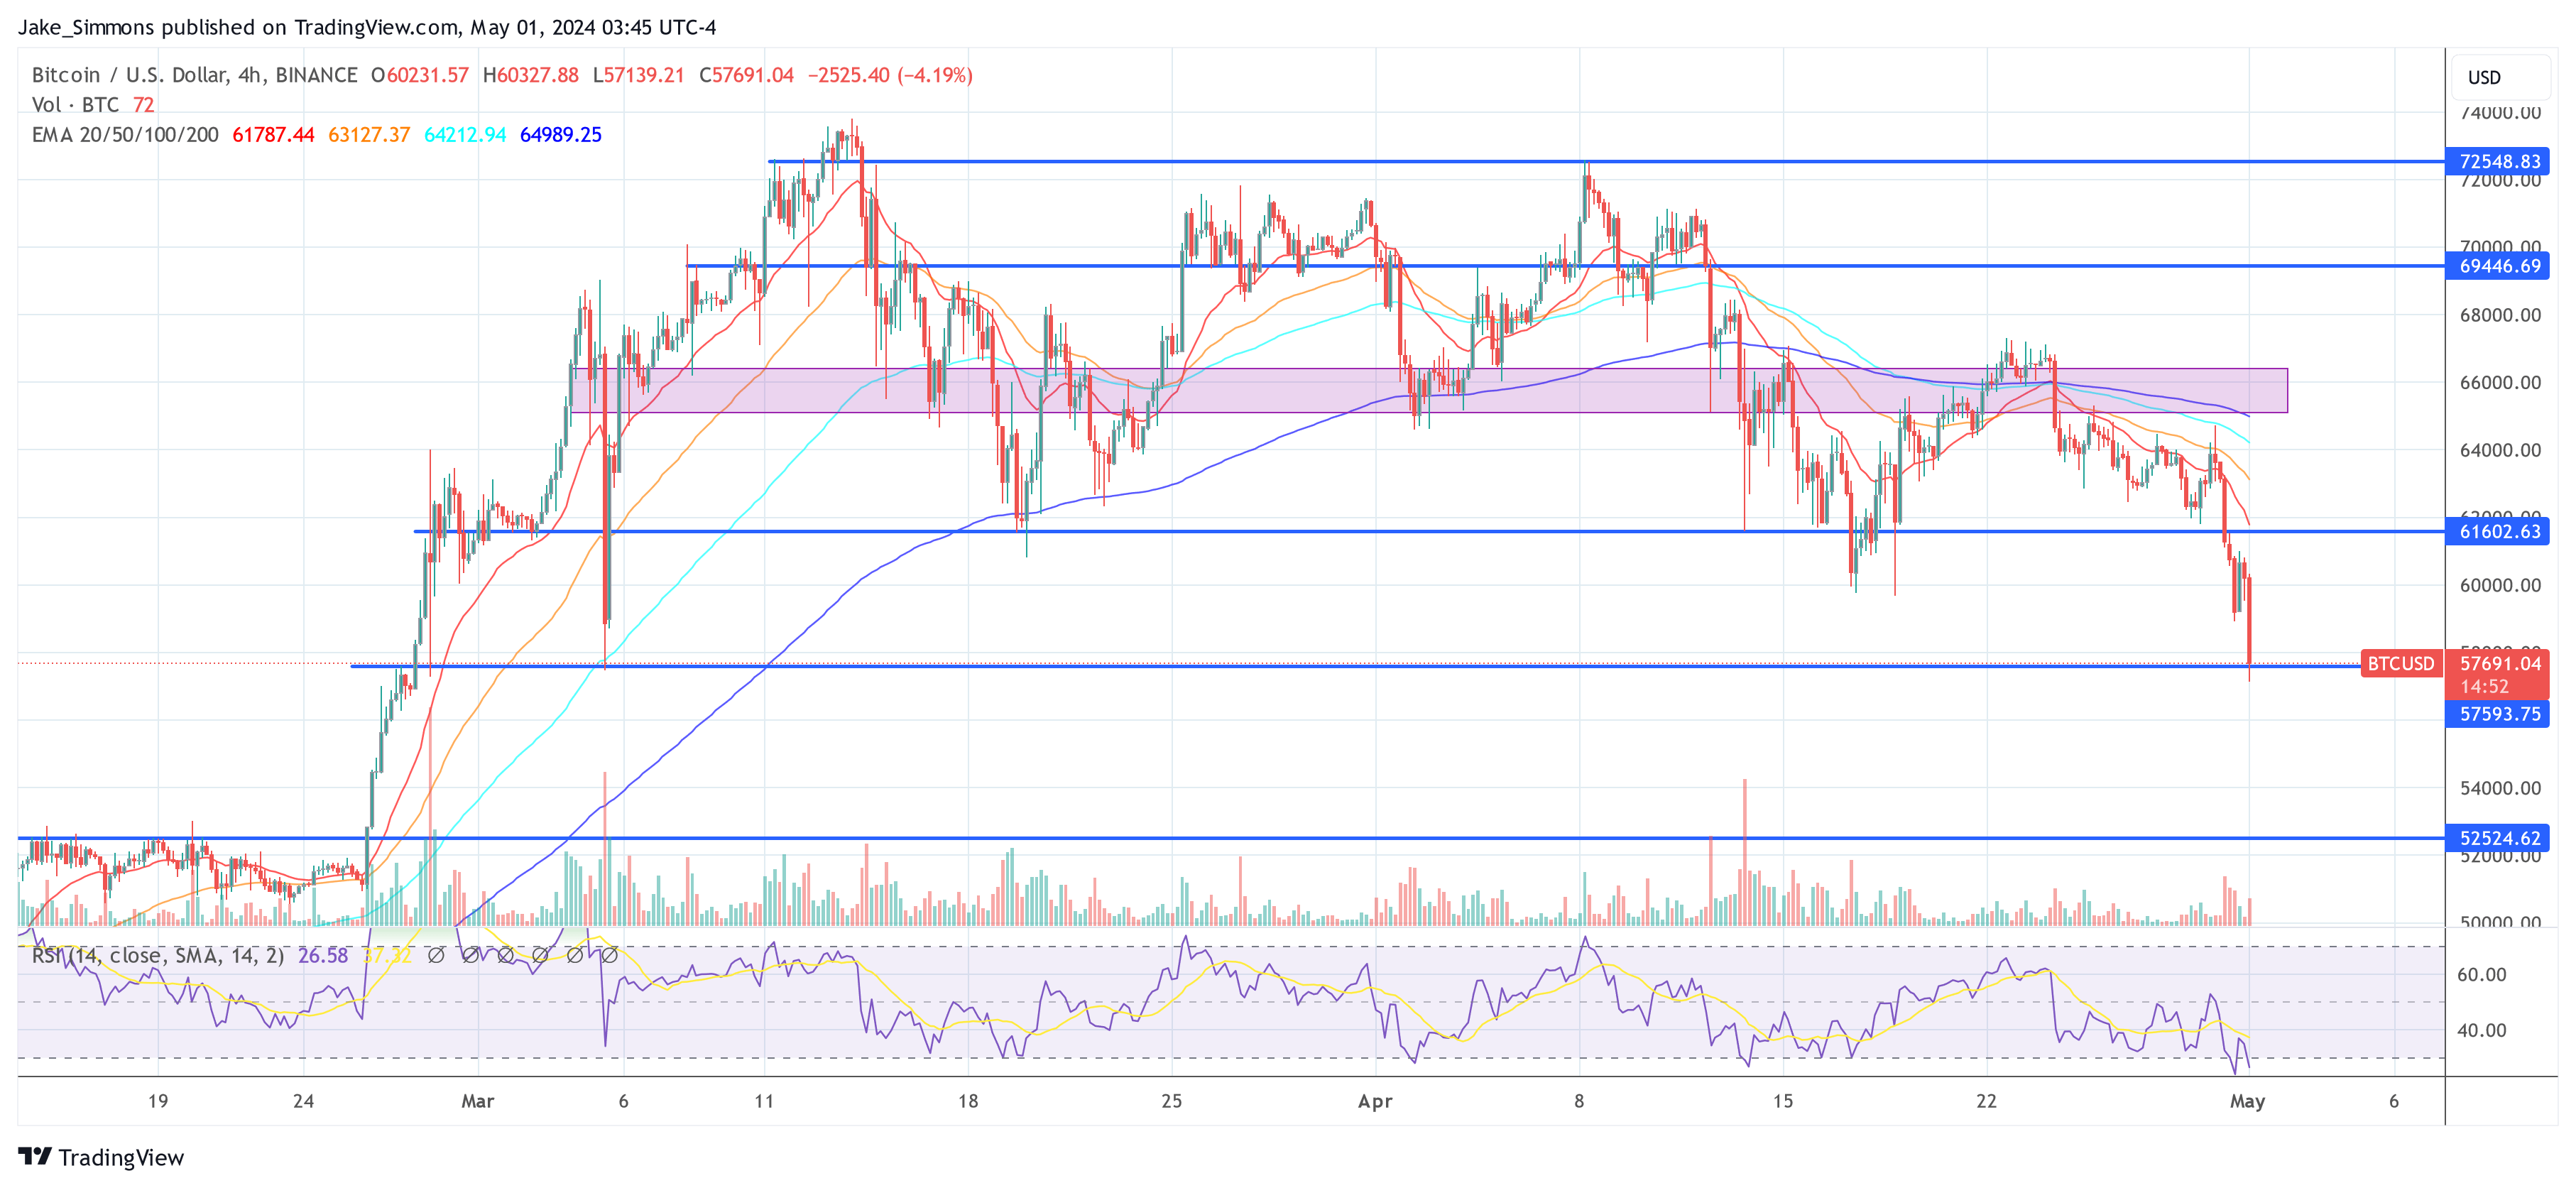This screenshot has height=1188, width=2576.
Task: Click the May date label on time axis
Action: (2247, 1101)
